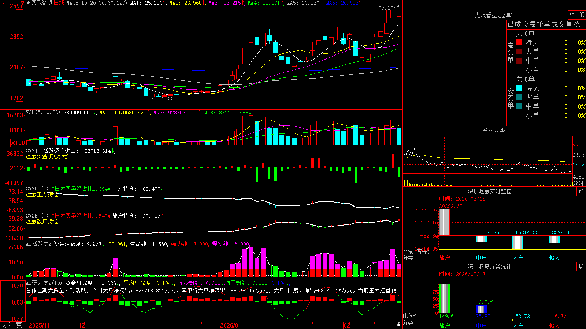Screen dimensions: 586x329
Task: Click the -15314.85 大户 net amount
Action: (525, 232)
